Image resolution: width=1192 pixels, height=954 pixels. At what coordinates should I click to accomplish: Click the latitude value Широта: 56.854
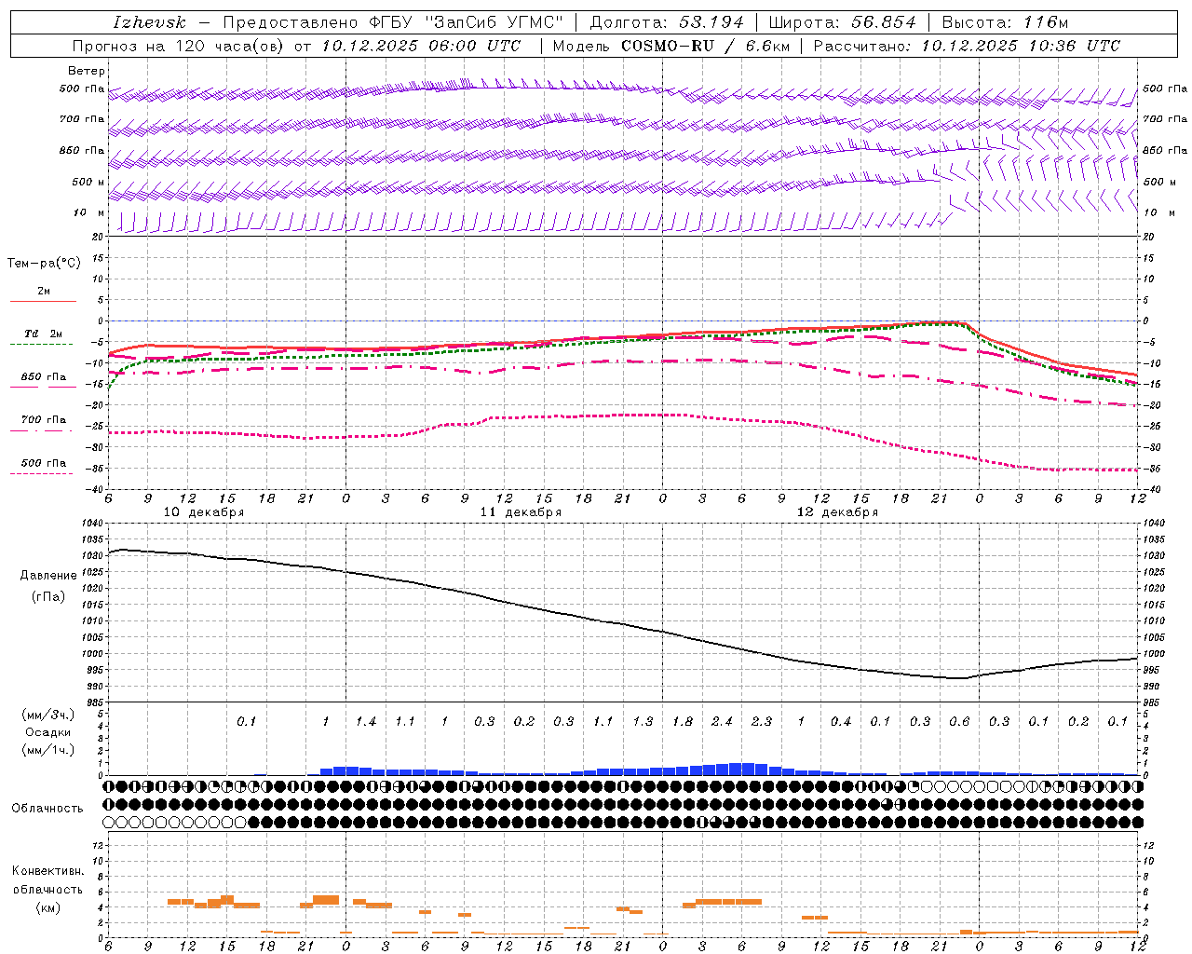pos(842,22)
